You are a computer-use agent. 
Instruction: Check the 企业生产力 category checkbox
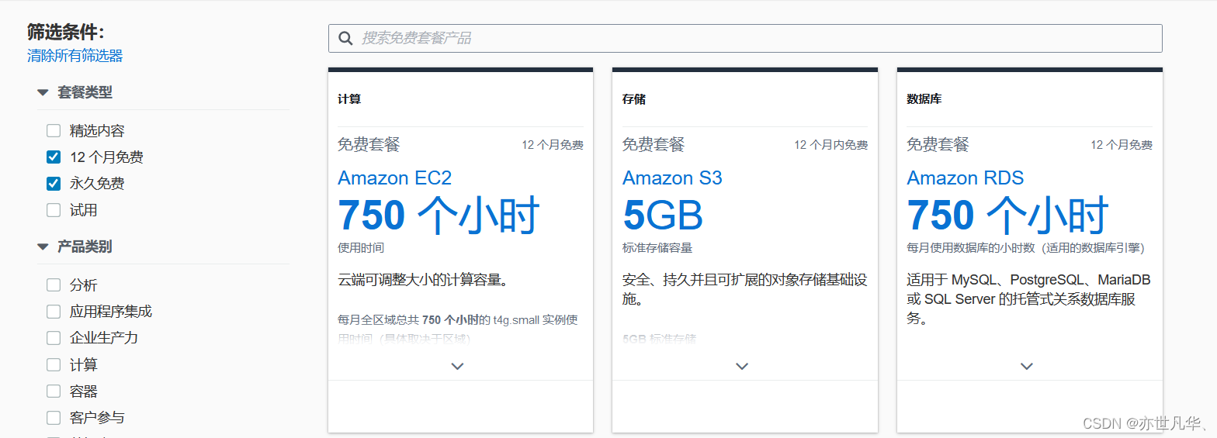[x=54, y=337]
